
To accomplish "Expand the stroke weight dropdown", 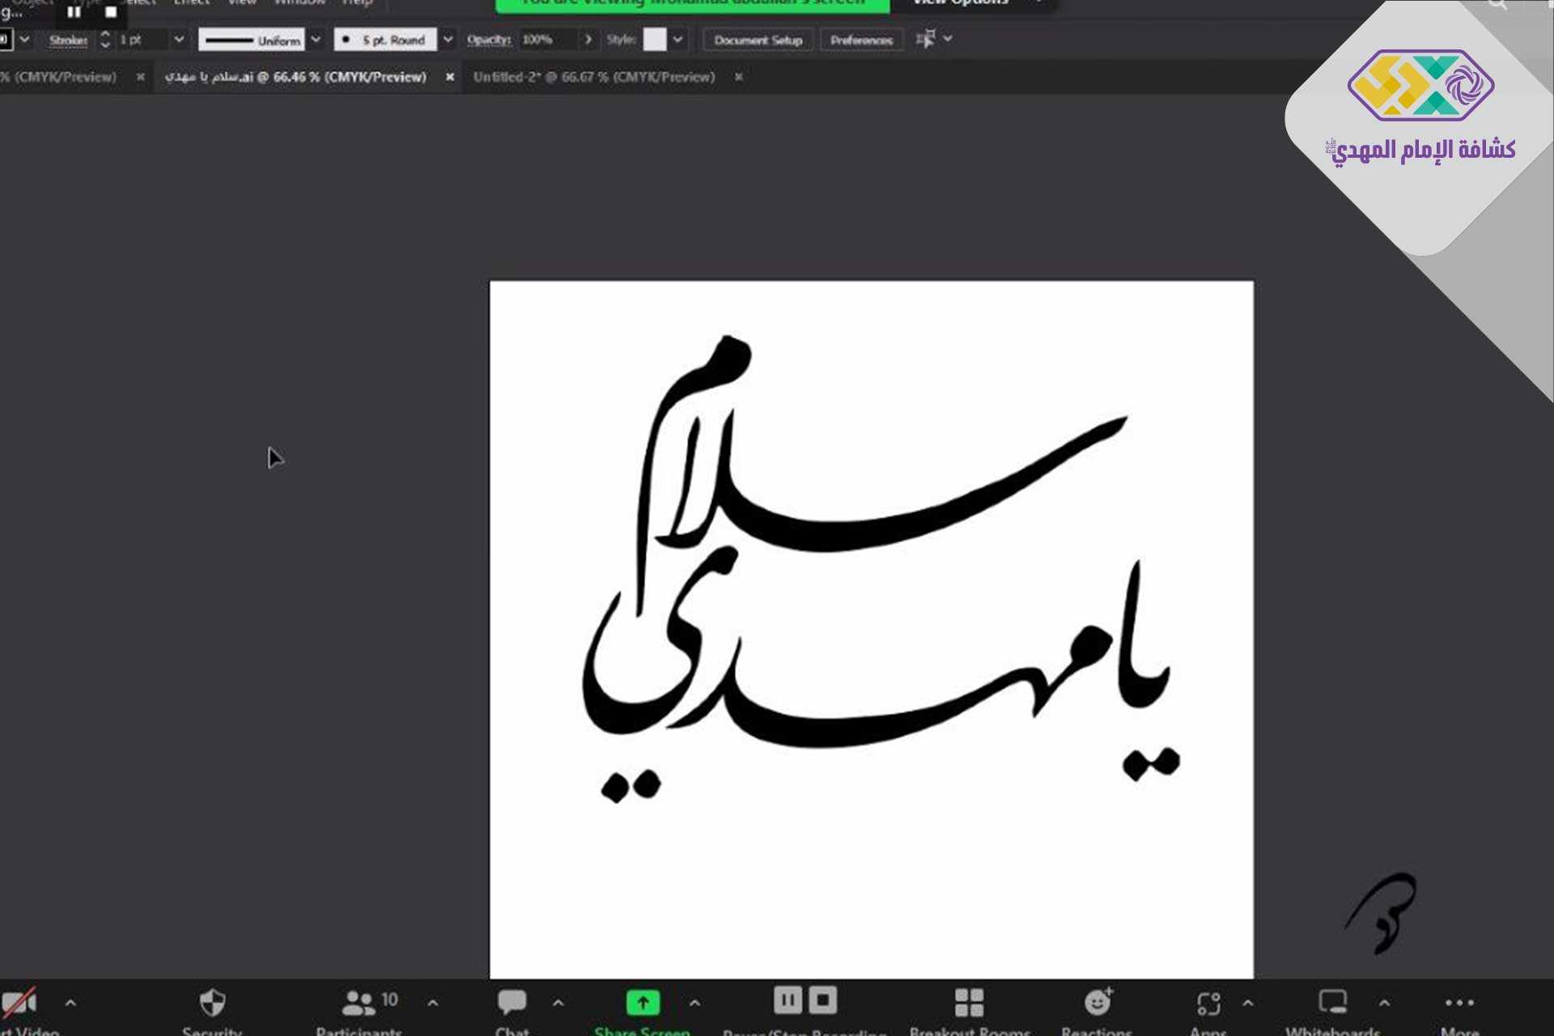I will [x=179, y=39].
